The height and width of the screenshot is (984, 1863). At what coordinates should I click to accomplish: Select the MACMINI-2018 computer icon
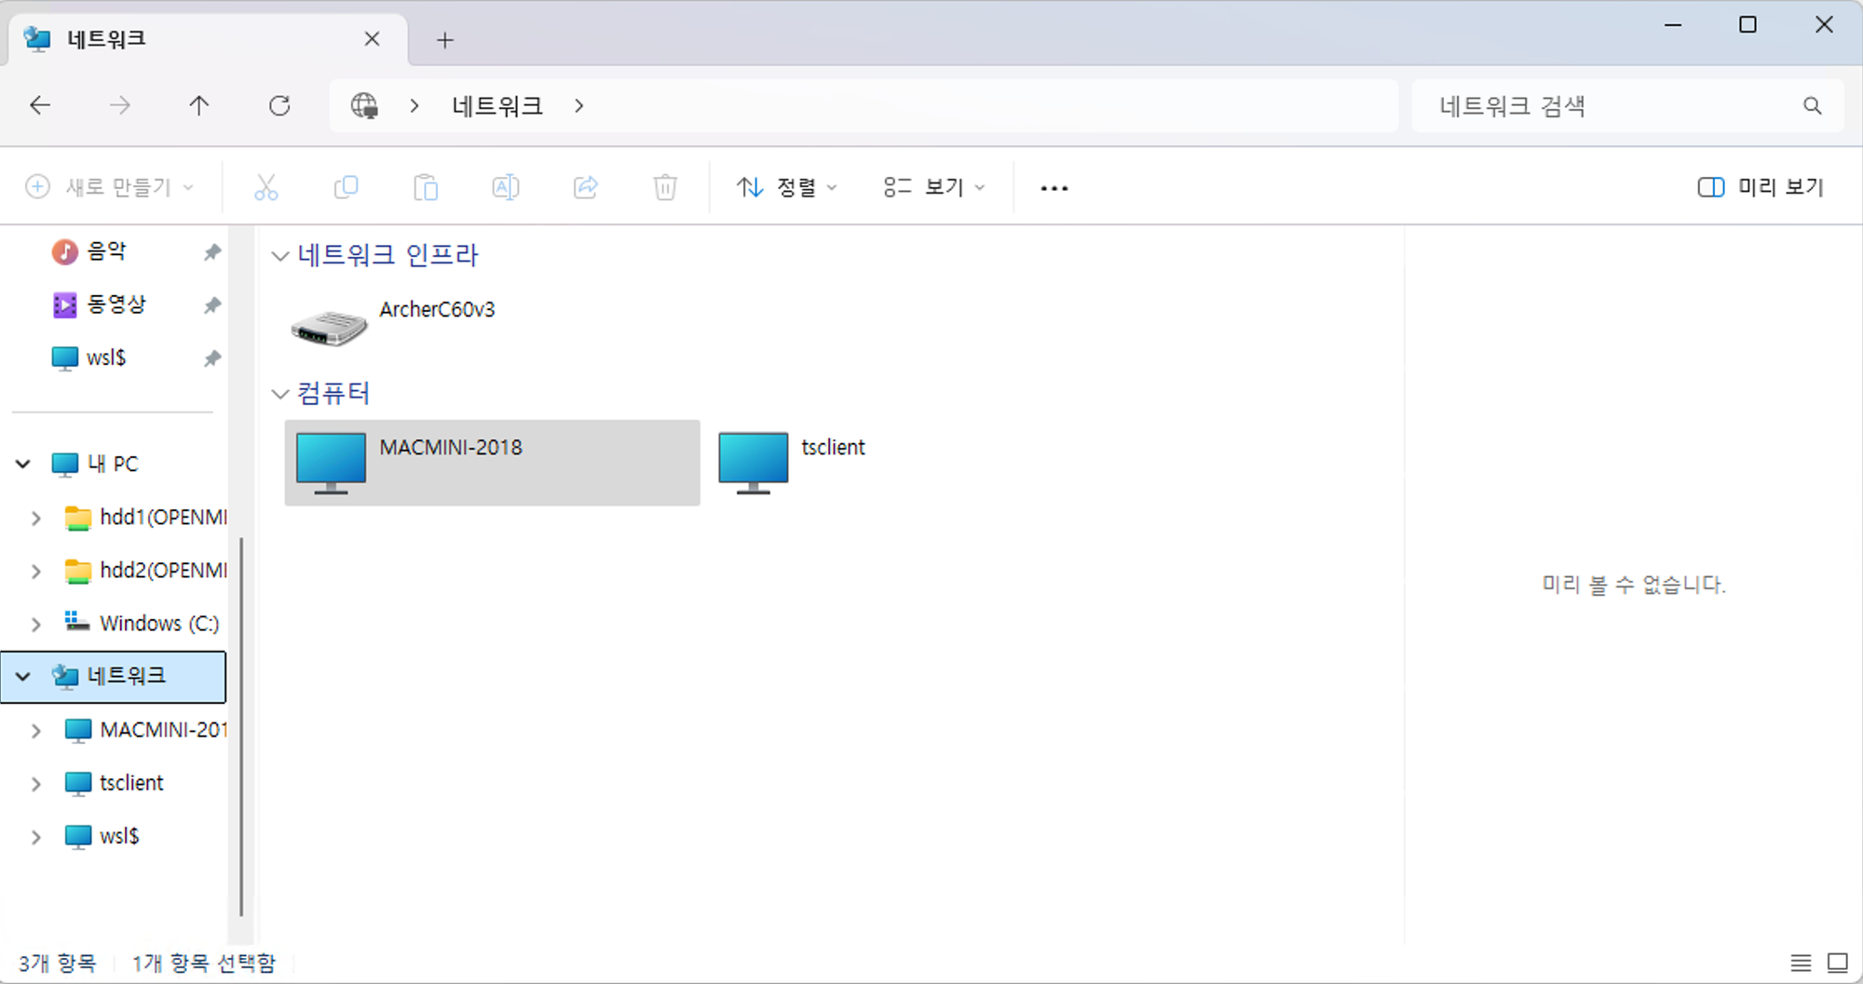click(331, 463)
